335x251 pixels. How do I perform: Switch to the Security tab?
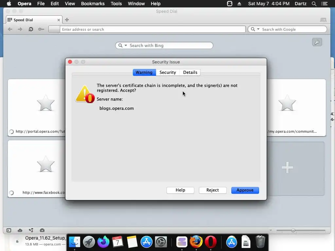[168, 72]
